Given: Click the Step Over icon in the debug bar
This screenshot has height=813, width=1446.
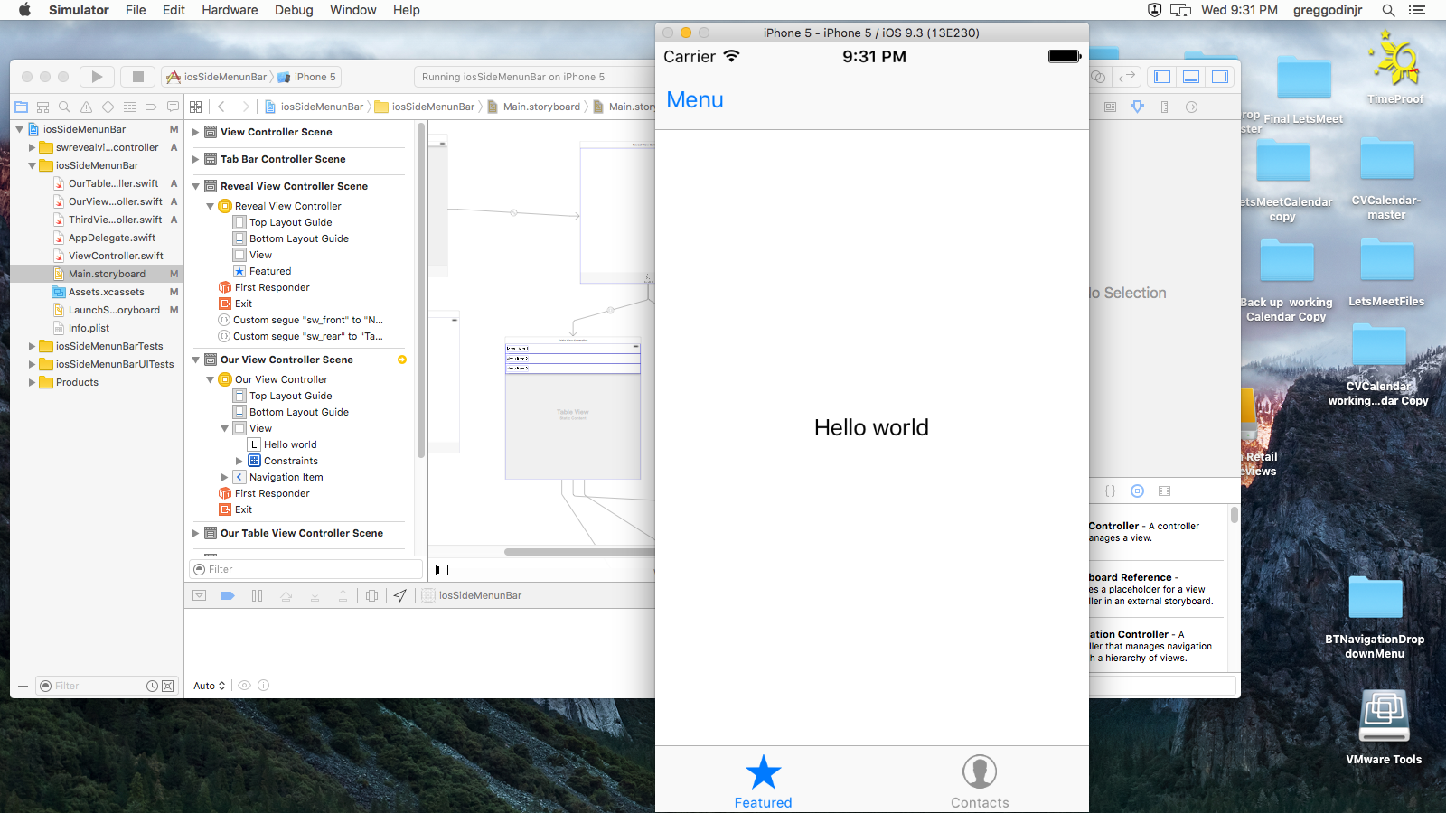Looking at the screenshot, I should (287, 595).
